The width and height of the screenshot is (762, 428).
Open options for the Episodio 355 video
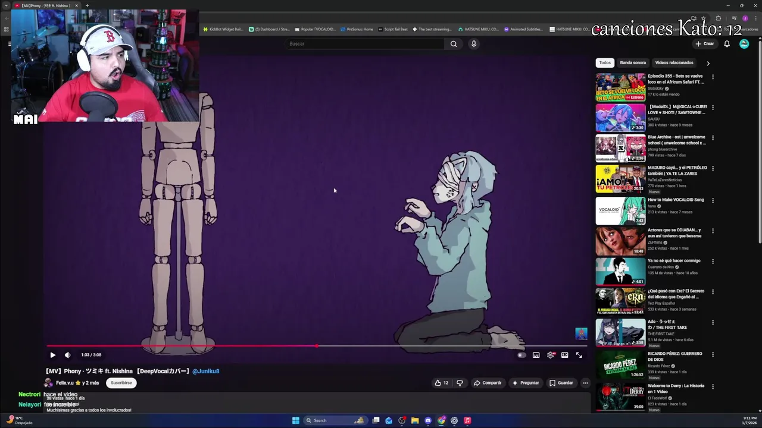coord(713,77)
